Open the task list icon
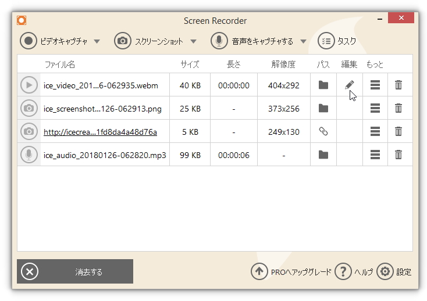 pos(326,41)
